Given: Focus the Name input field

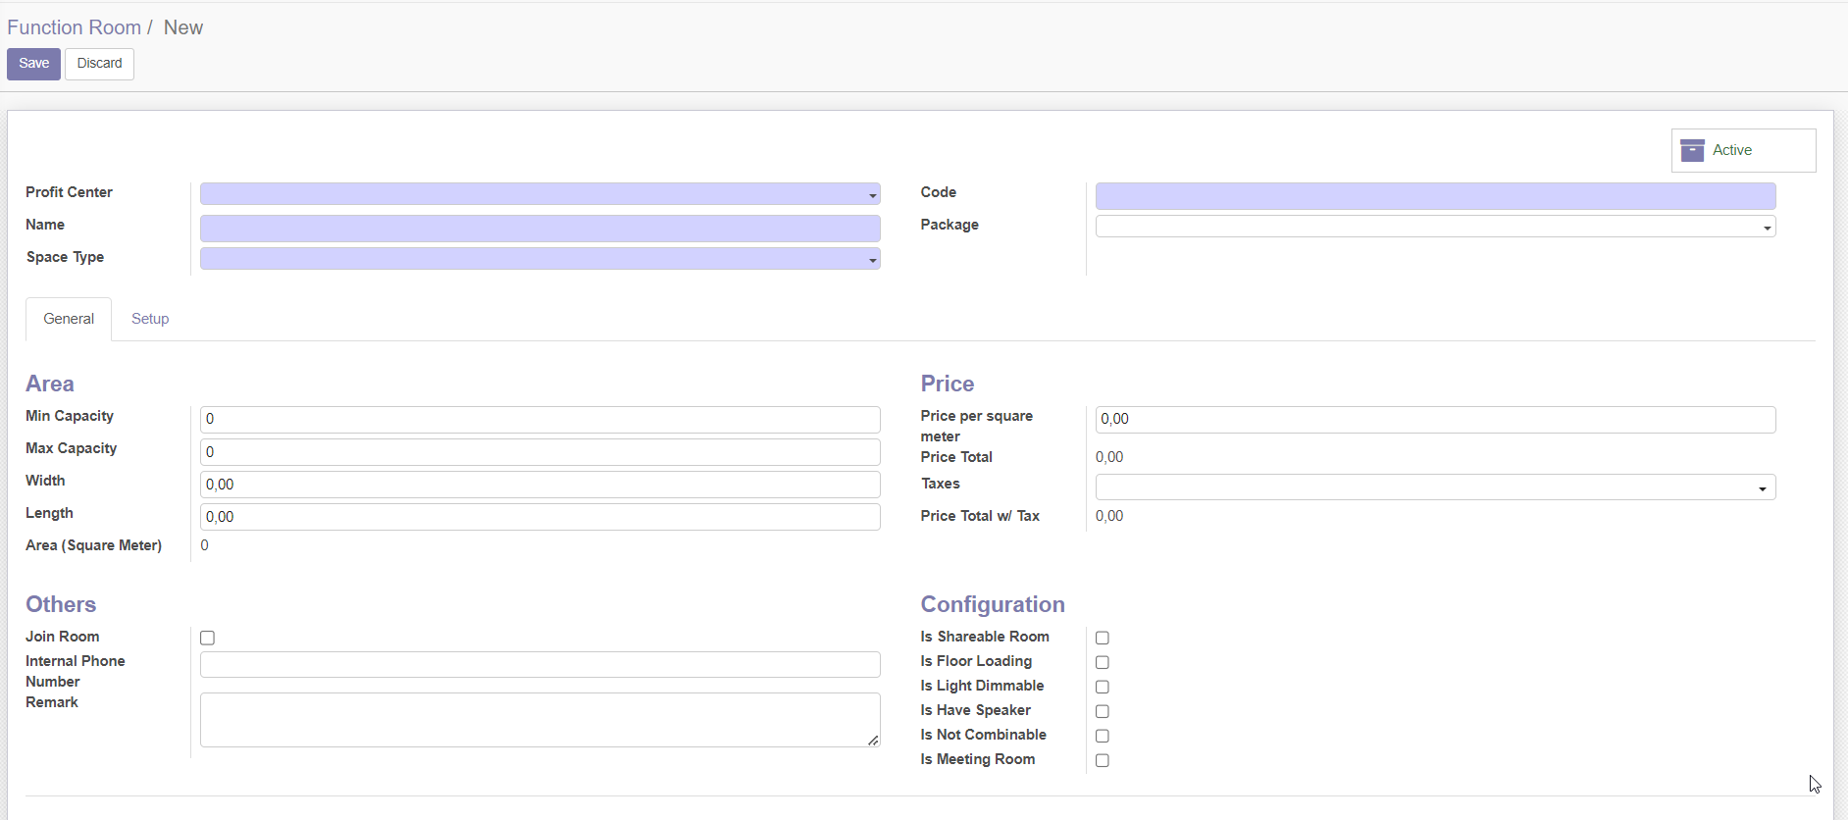Looking at the screenshot, I should pos(539,229).
